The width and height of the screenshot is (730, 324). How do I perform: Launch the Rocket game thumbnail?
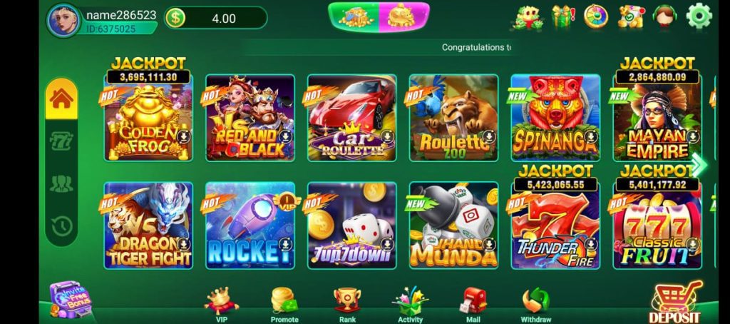point(250,226)
